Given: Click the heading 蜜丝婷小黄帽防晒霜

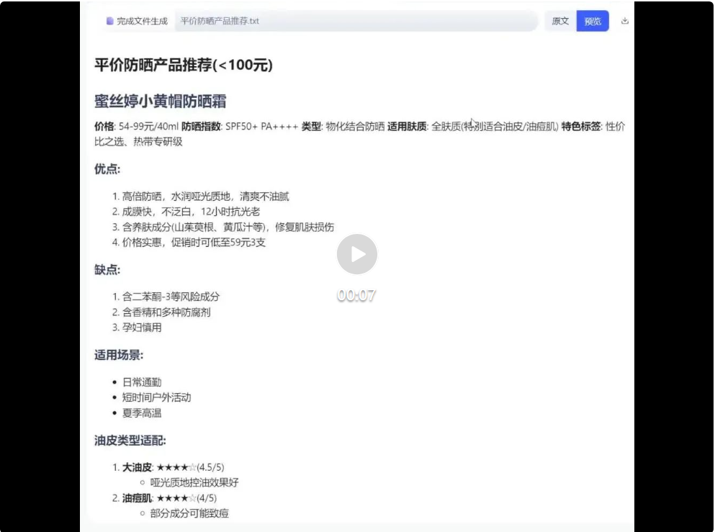Looking at the screenshot, I should point(160,101).
